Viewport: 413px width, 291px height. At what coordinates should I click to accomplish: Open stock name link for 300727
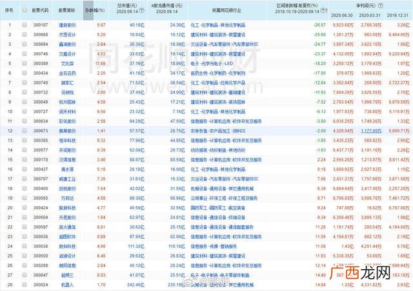point(67,111)
